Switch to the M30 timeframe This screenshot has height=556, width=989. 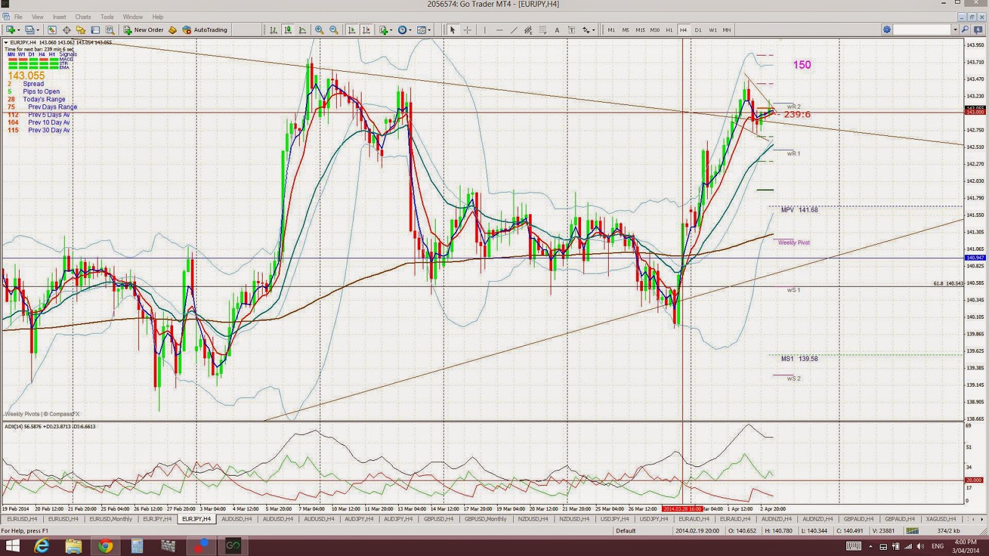coord(655,30)
